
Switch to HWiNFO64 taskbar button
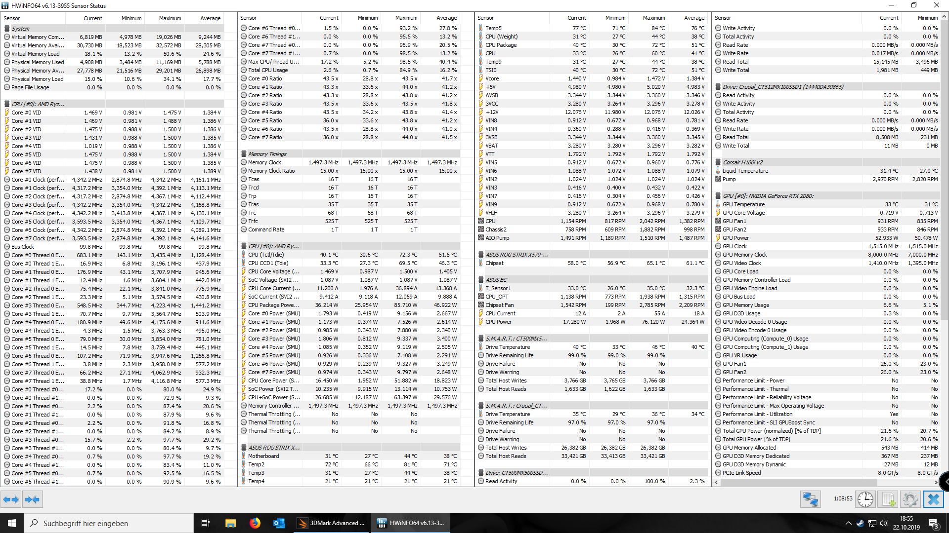(x=410, y=523)
